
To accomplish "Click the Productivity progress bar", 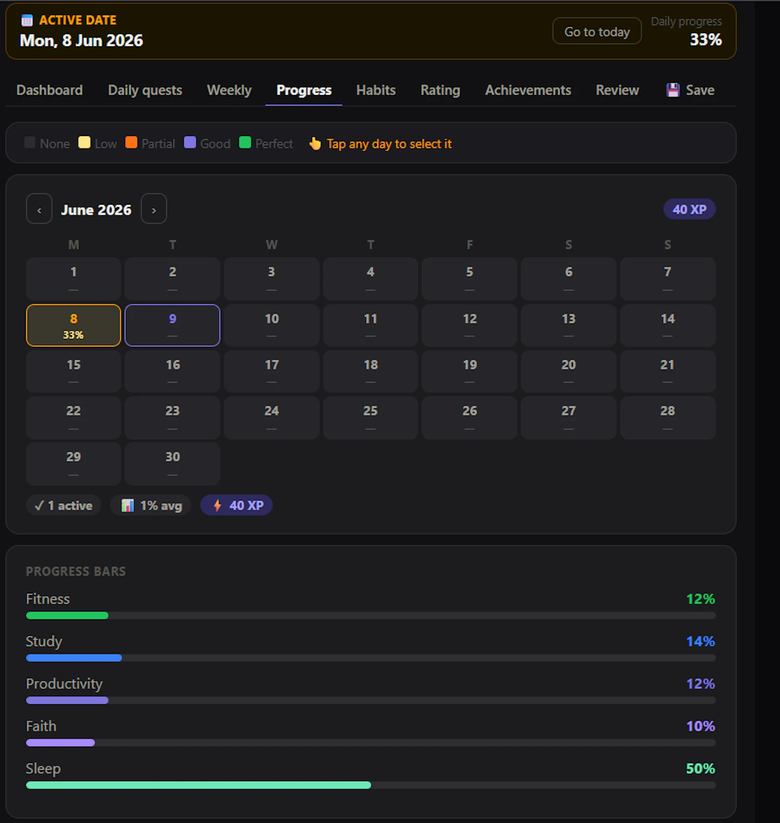I will tap(370, 700).
